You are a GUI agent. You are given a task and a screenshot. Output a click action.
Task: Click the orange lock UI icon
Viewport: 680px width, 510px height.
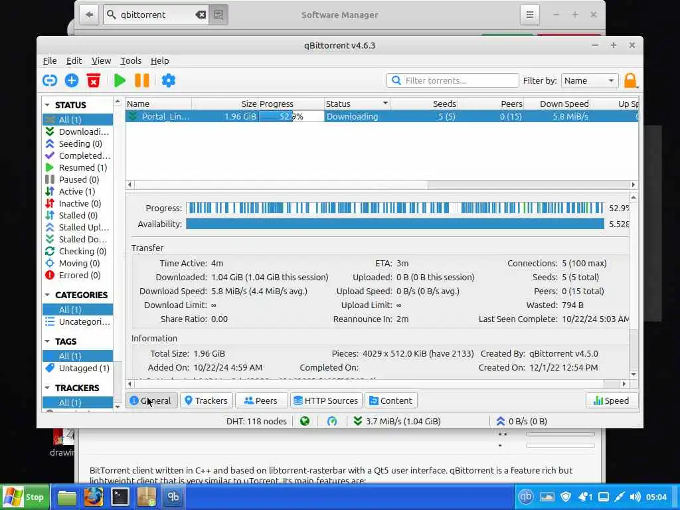click(631, 80)
